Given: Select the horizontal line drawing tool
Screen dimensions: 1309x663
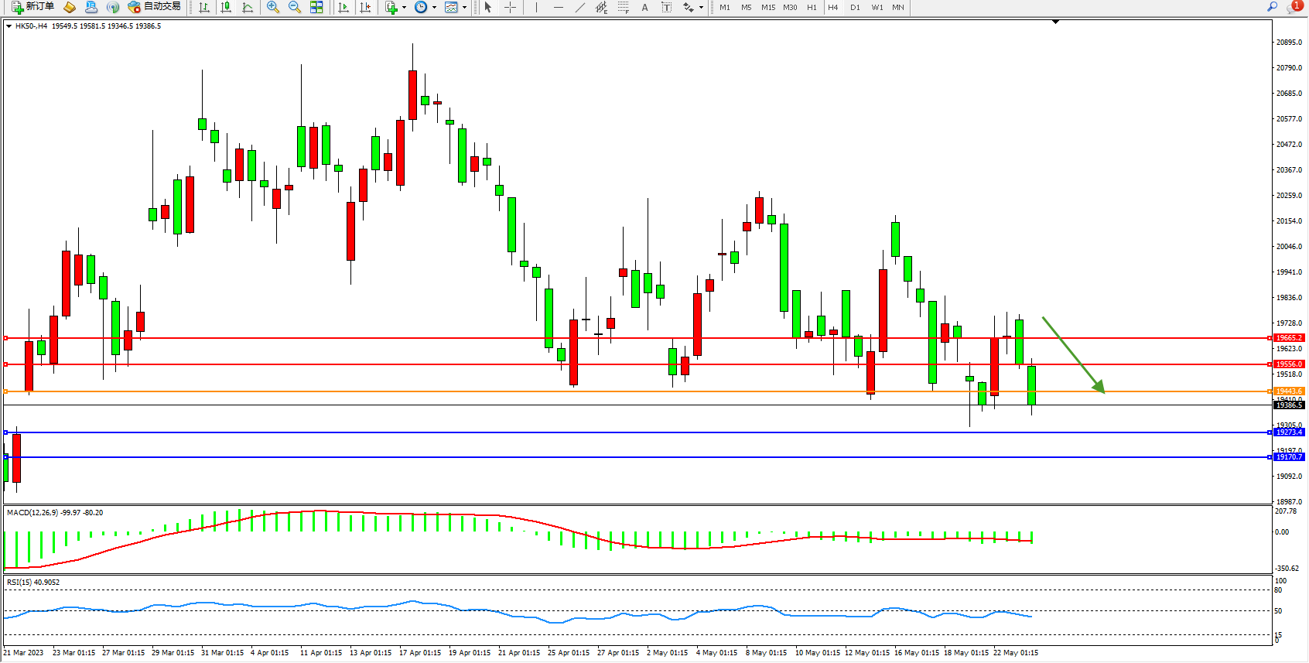Looking at the screenshot, I should pos(559,7).
